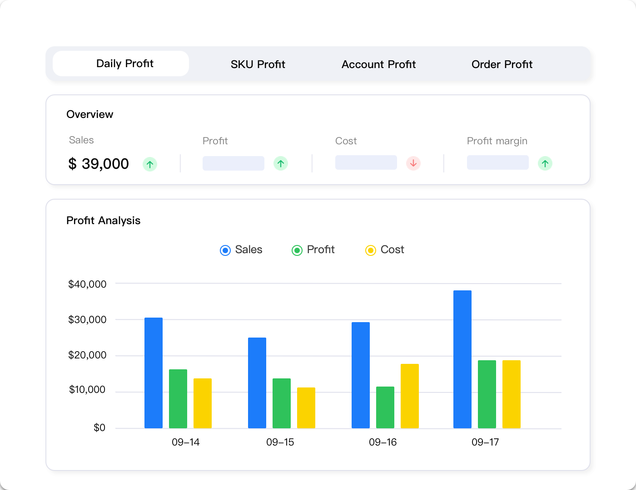Image resolution: width=636 pixels, height=490 pixels.
Task: Click the red down arrow beside Cost
Action: pyautogui.click(x=413, y=163)
